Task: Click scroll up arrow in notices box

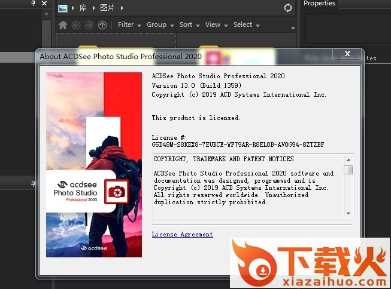Action: click(x=348, y=159)
